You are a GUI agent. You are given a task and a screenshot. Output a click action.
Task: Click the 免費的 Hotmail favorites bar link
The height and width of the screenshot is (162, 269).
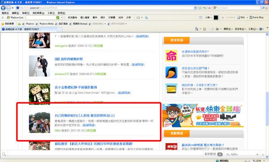point(78,24)
